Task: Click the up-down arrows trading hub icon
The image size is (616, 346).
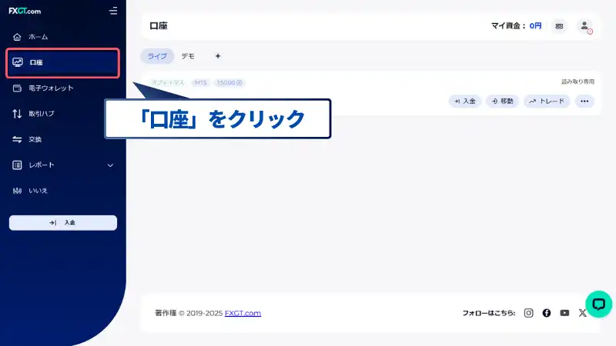Action: 17,114
